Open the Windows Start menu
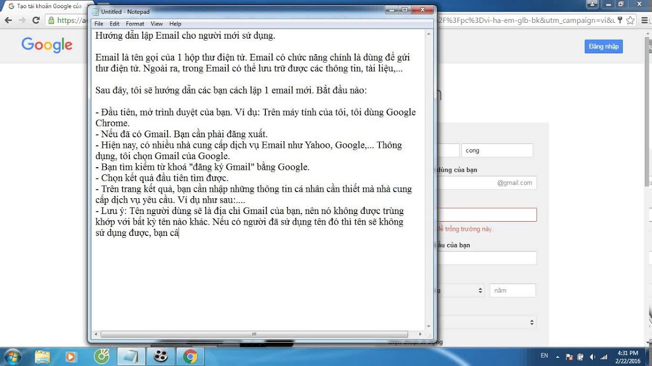This screenshot has height=366, width=652. tap(13, 356)
